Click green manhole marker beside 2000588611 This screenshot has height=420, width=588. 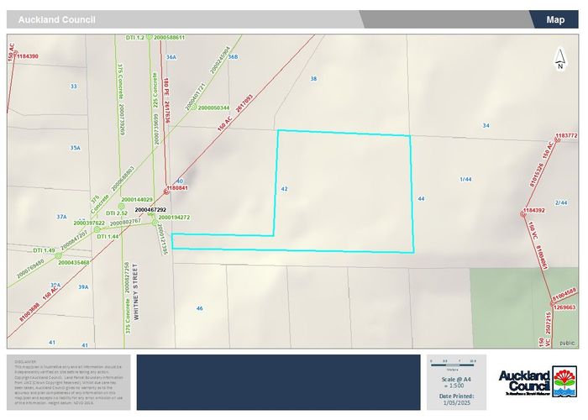150,37
